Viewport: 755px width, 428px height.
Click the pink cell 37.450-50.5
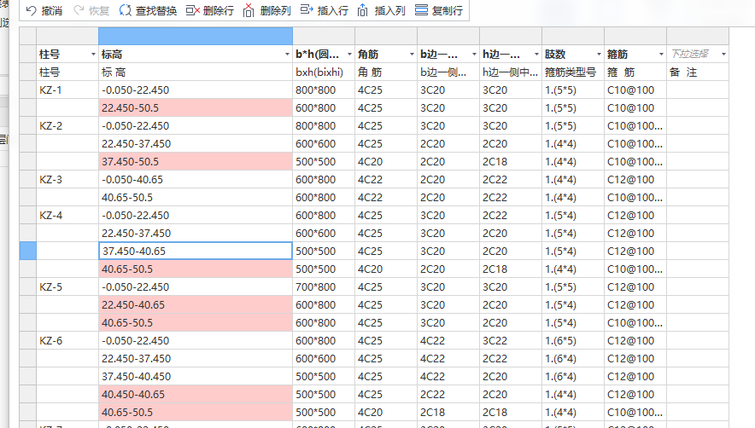tap(196, 162)
